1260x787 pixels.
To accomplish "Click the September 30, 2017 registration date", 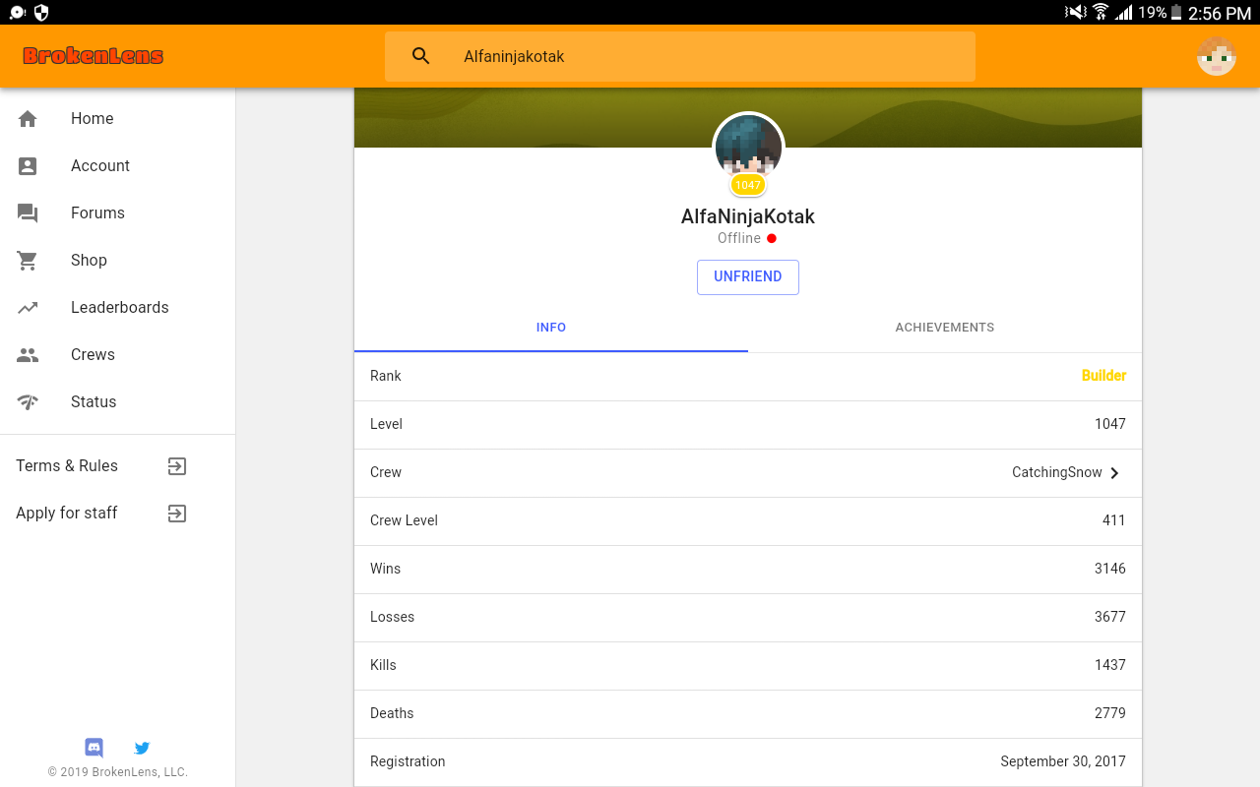I will tap(1063, 761).
